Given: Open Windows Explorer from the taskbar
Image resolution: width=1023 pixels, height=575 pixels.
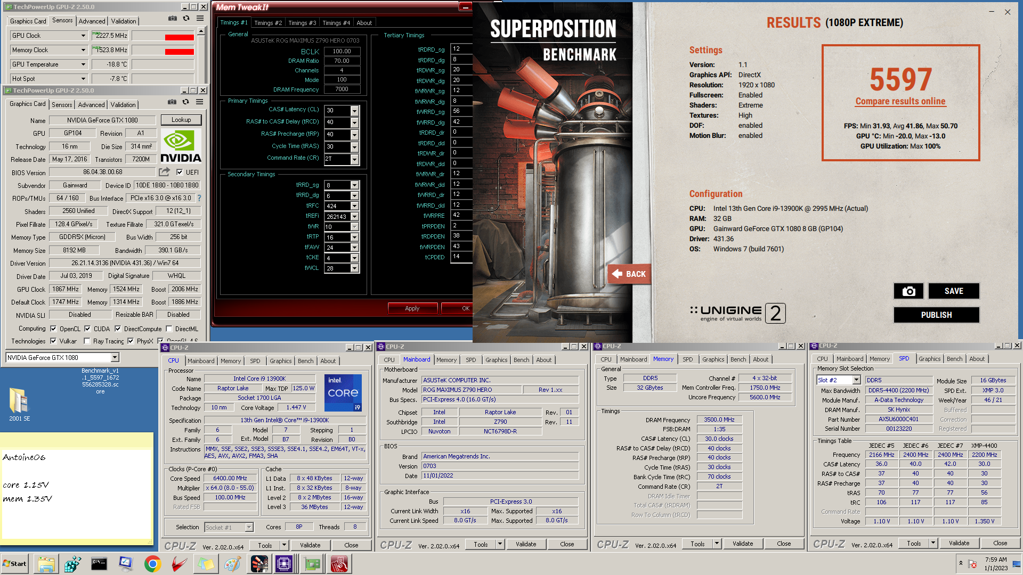Looking at the screenshot, I should pos(46,564).
